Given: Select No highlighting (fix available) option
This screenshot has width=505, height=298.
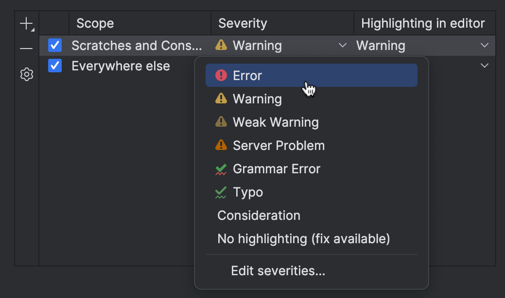Looking at the screenshot, I should (x=303, y=239).
